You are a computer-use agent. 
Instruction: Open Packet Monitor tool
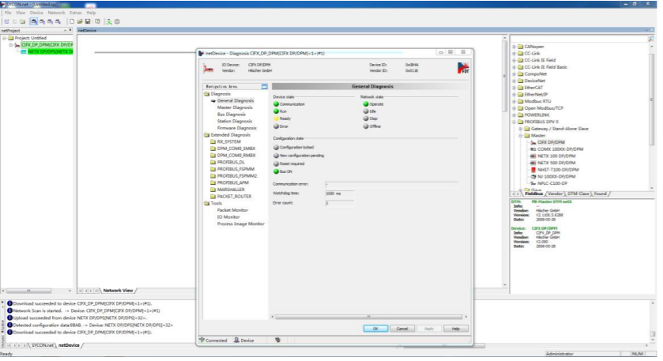click(x=232, y=210)
